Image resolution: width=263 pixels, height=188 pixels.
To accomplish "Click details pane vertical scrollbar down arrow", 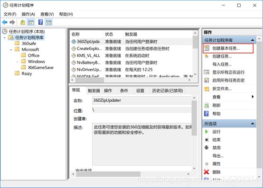I will coord(194,168).
